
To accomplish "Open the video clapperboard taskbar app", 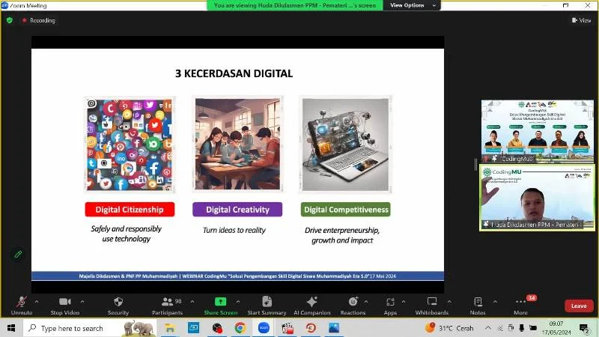I will click(x=288, y=328).
